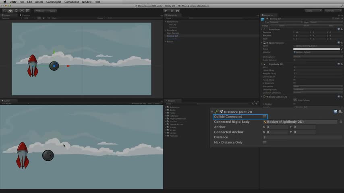The height and width of the screenshot is (193, 344).
Task: Open the Distance Joint 2D gear menu
Action: point(340,112)
